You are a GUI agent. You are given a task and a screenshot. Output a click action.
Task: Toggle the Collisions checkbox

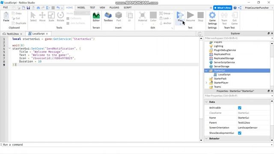click(68, 18)
